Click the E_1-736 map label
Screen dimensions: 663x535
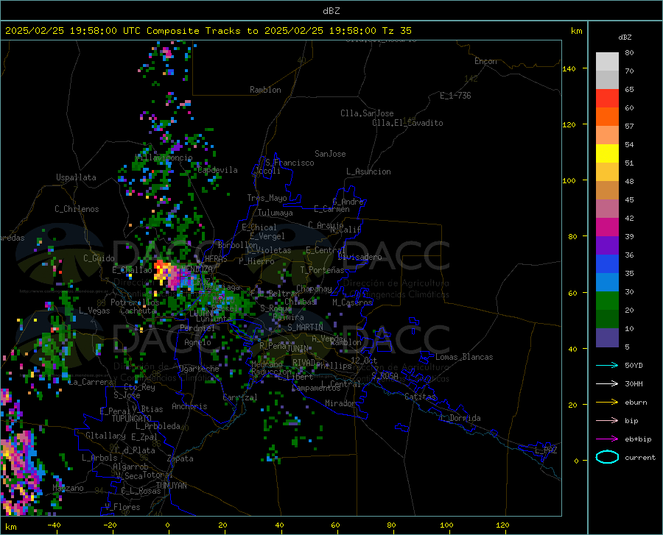pyautogui.click(x=455, y=96)
